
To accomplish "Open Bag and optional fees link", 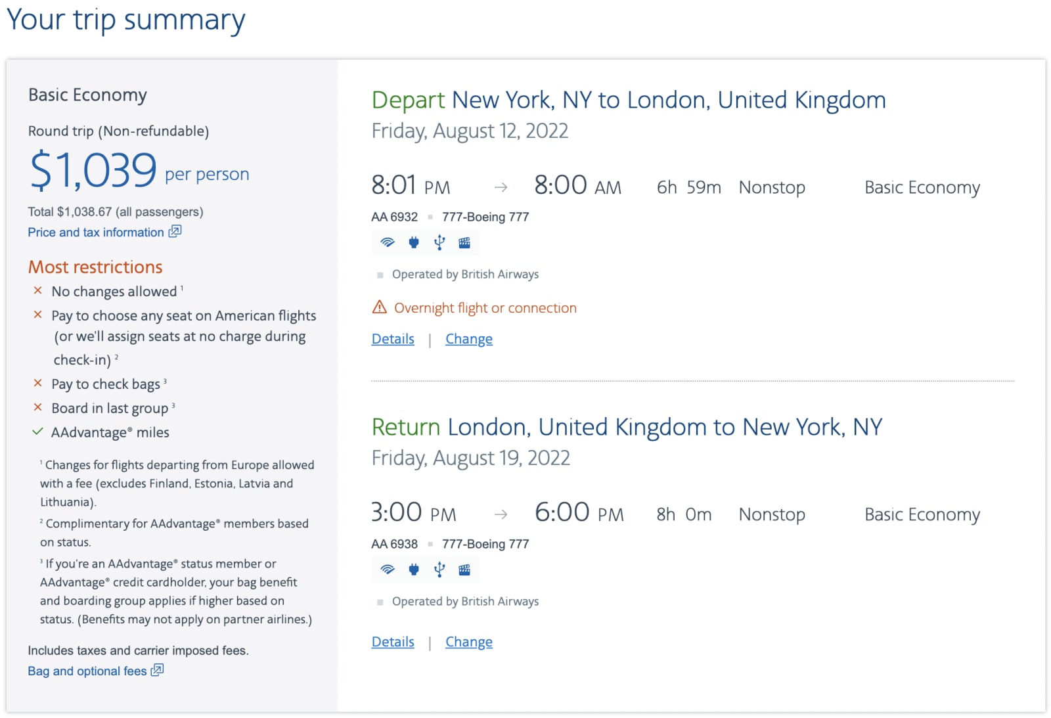I will pyautogui.click(x=87, y=671).
